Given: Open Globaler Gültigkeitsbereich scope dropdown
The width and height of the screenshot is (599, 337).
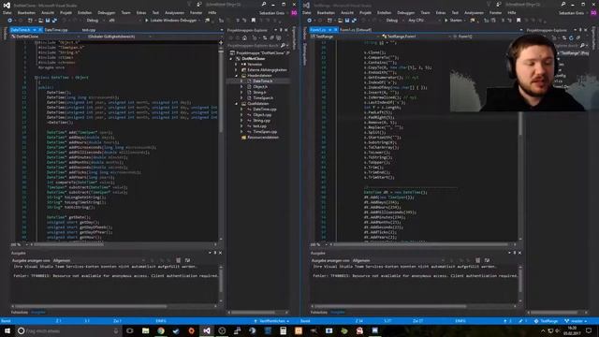Looking at the screenshot, I should (119, 37).
